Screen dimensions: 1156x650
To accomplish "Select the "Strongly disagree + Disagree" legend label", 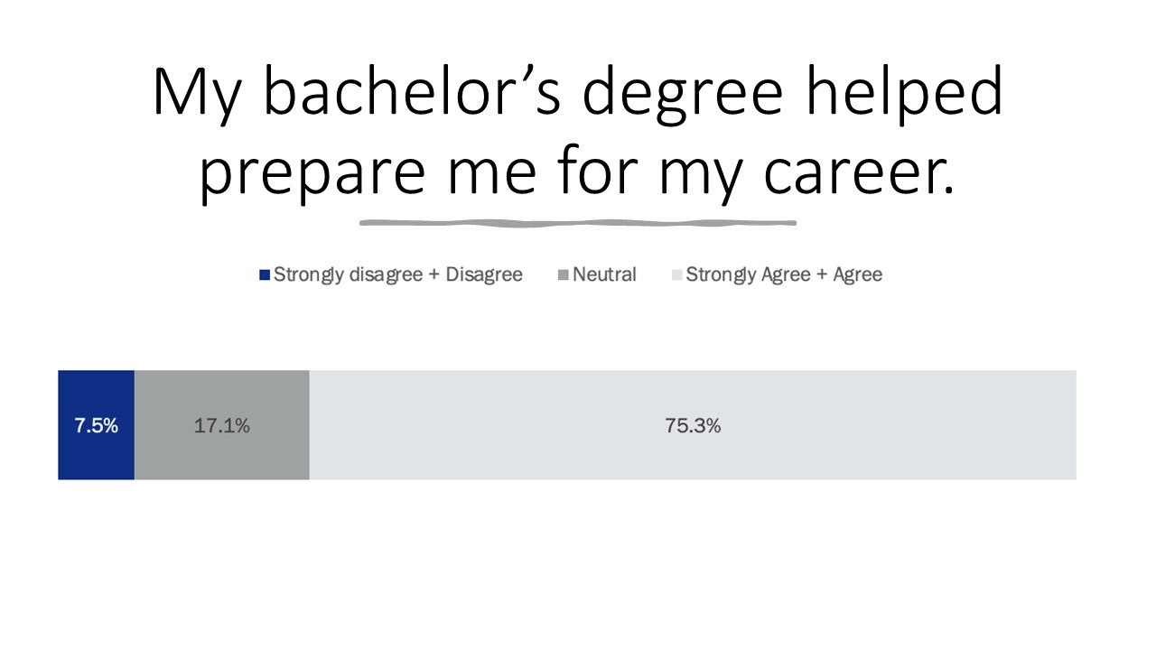I will (x=397, y=275).
